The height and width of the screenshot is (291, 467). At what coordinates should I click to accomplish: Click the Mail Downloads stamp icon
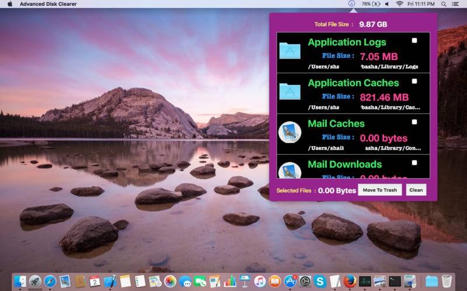(290, 171)
